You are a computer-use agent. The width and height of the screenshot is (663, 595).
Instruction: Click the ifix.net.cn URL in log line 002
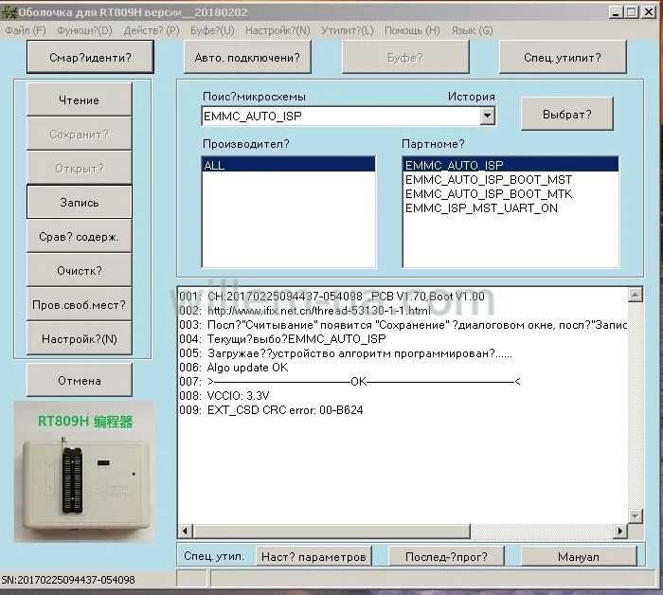[319, 311]
